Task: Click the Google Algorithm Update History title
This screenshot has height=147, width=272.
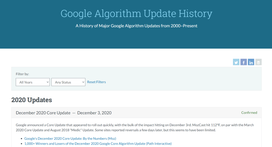Action: pos(136,14)
